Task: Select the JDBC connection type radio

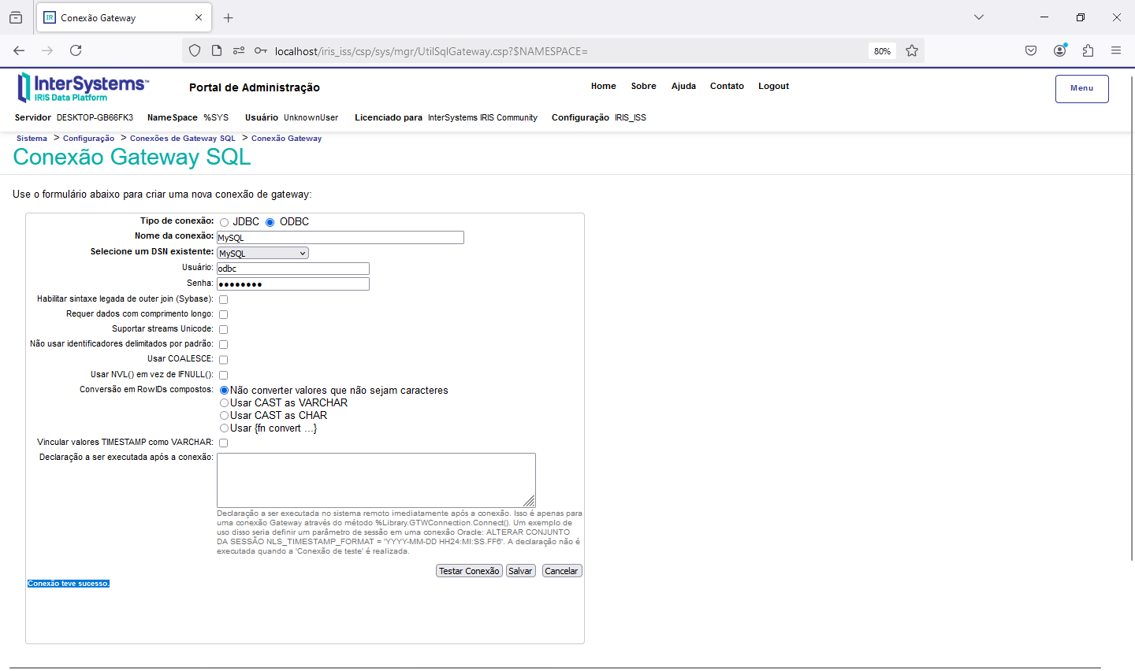Action: (x=225, y=223)
